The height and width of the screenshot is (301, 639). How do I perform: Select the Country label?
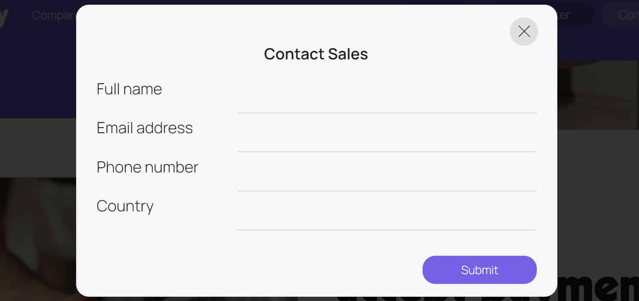(x=125, y=206)
